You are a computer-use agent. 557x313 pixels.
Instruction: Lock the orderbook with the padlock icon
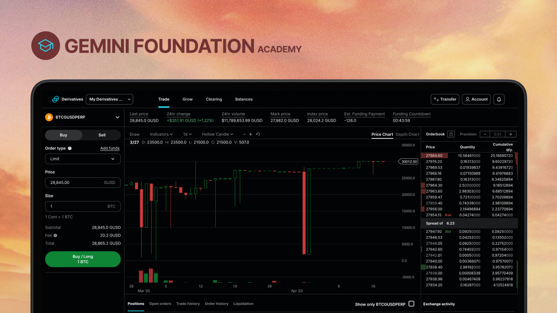tap(451, 134)
